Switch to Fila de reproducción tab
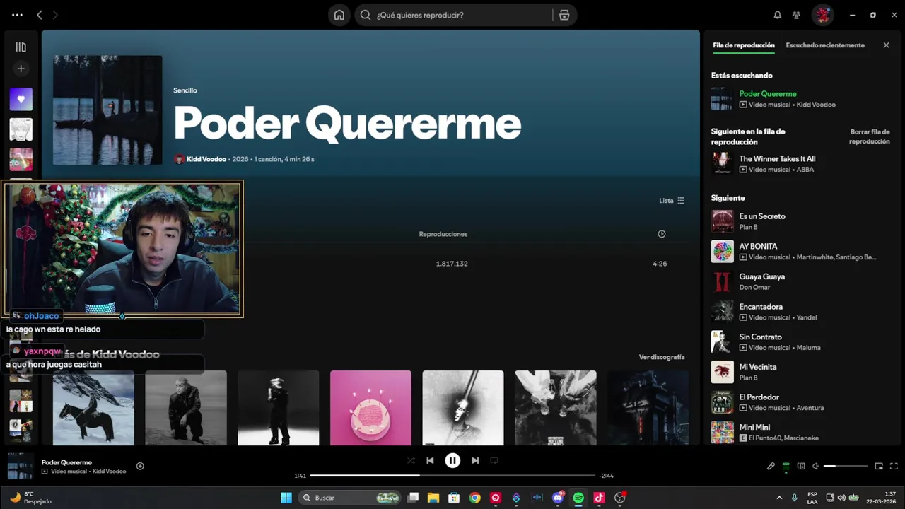Image resolution: width=905 pixels, height=509 pixels. tap(744, 45)
